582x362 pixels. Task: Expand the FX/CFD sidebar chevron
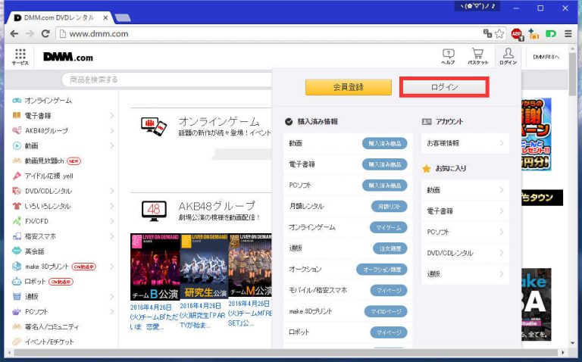pos(111,221)
